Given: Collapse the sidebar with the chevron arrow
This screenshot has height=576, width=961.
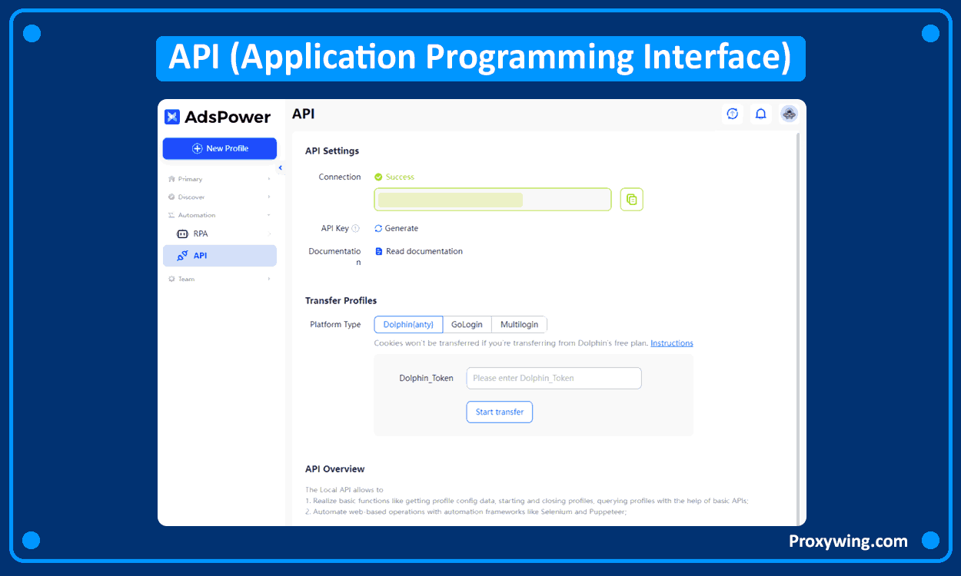Looking at the screenshot, I should (x=280, y=167).
